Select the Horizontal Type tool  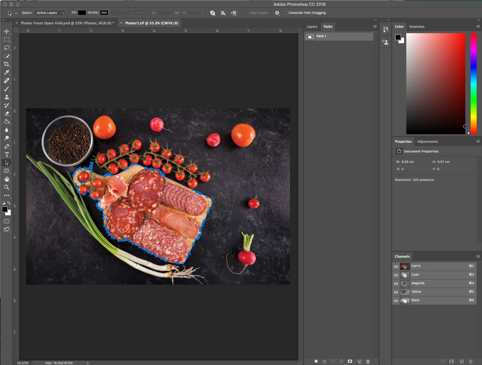tap(6, 154)
